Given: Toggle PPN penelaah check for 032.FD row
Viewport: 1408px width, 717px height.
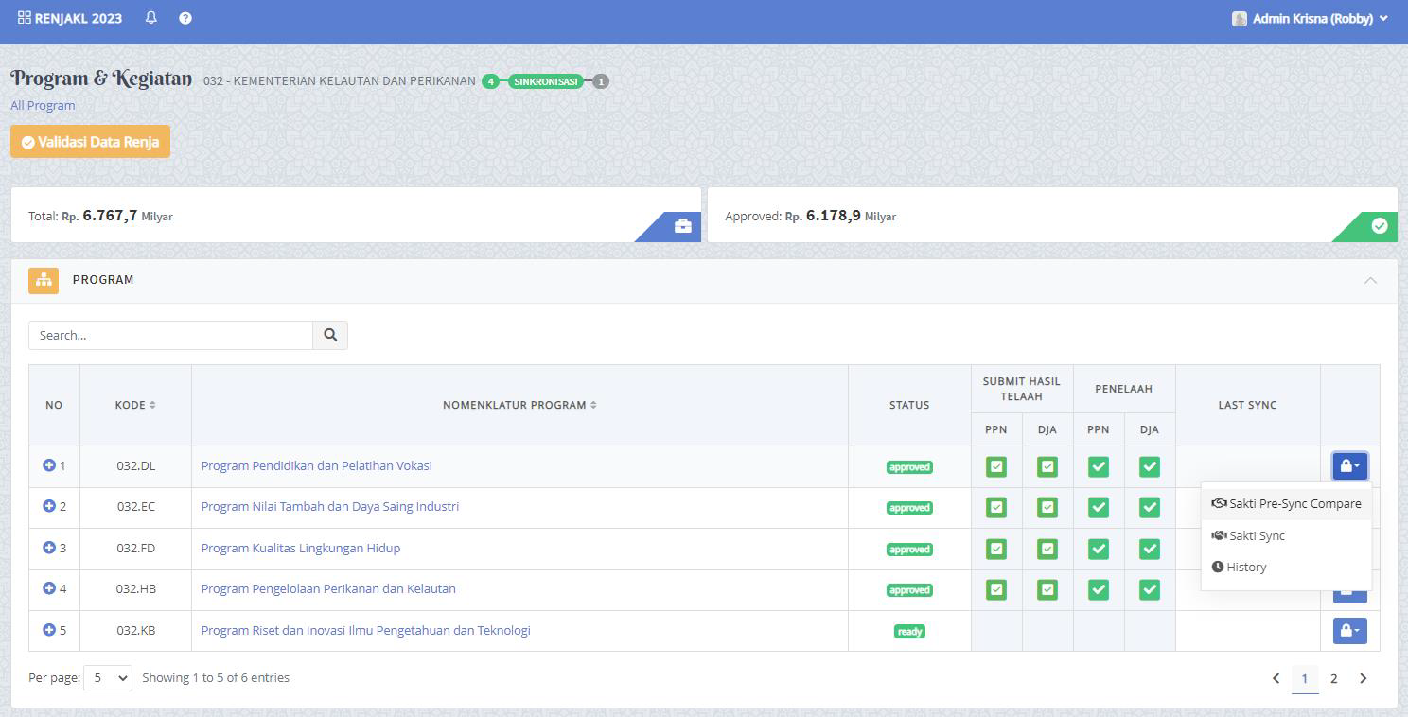Looking at the screenshot, I should (1098, 549).
